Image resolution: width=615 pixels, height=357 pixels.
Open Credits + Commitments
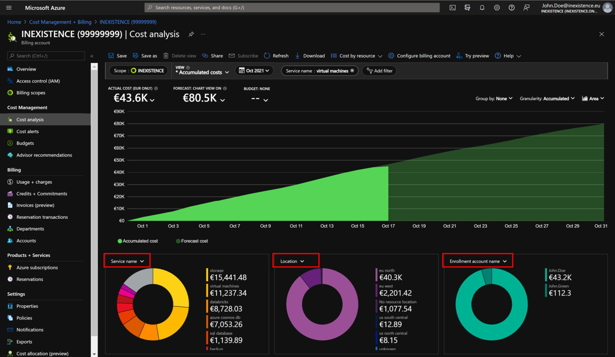tap(42, 194)
